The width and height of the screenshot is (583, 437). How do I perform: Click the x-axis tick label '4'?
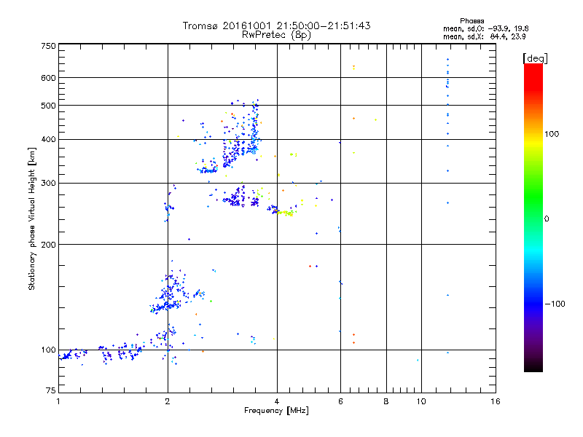click(x=277, y=401)
